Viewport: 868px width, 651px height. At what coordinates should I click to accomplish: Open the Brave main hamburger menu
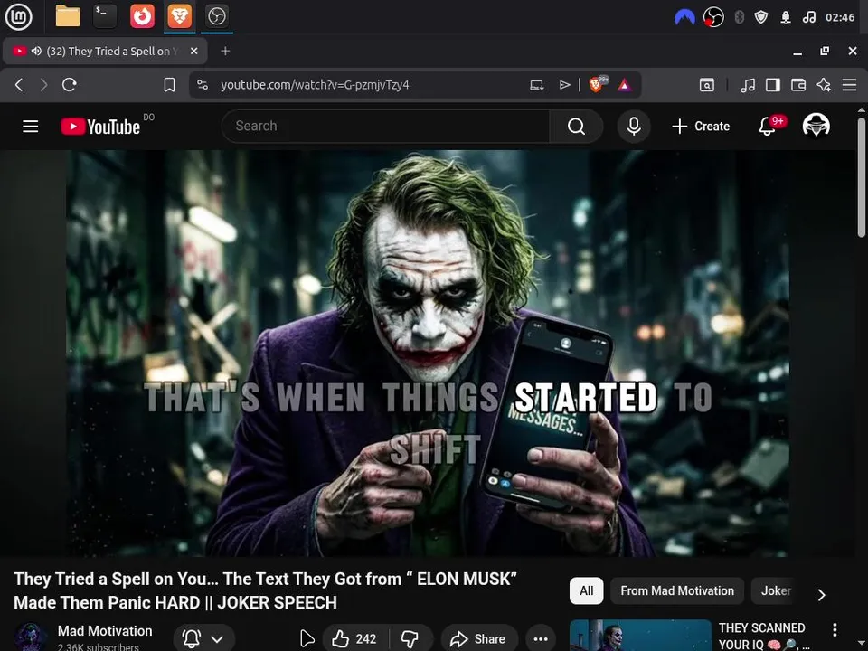pyautogui.click(x=849, y=85)
